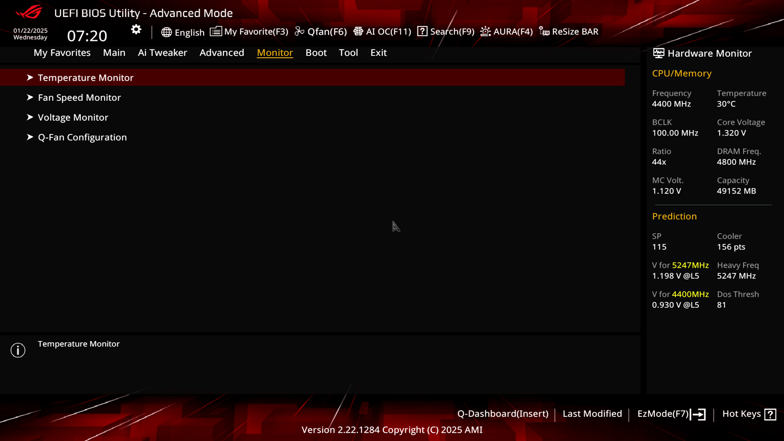784x441 pixels.
Task: Switch to Ai Tweaker menu tab
Action: (x=163, y=52)
